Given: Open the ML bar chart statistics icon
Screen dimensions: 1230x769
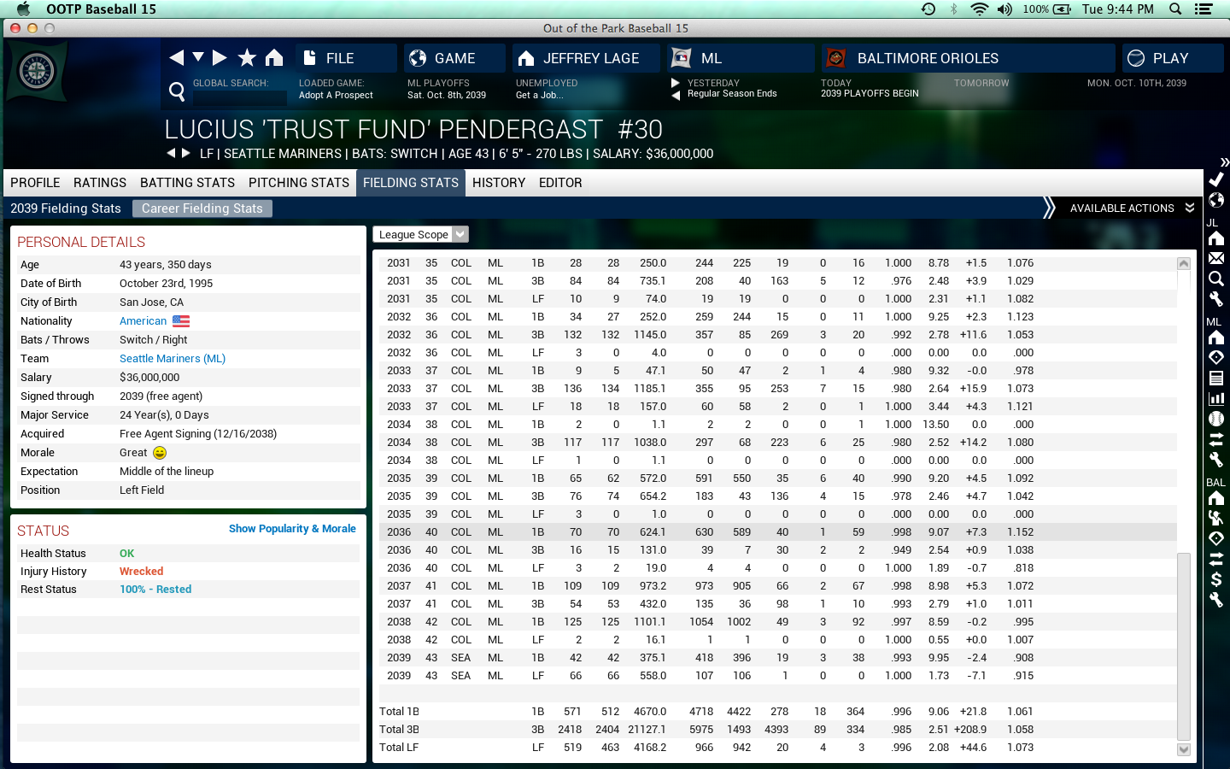Looking at the screenshot, I should point(1215,398).
